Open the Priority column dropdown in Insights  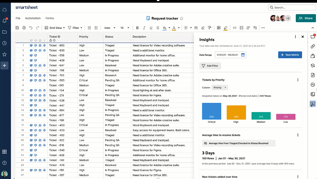[x=220, y=88]
